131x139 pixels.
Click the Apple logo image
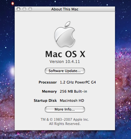click(65, 34)
